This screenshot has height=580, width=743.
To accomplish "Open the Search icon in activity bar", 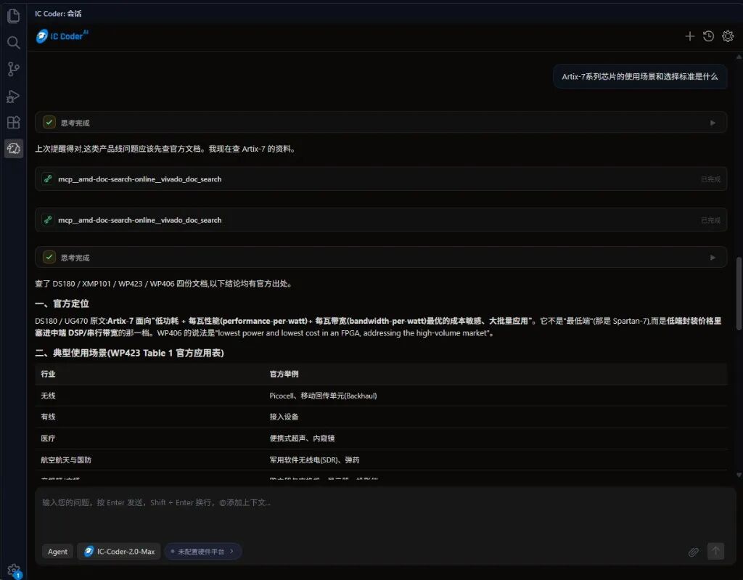I will (x=13, y=43).
